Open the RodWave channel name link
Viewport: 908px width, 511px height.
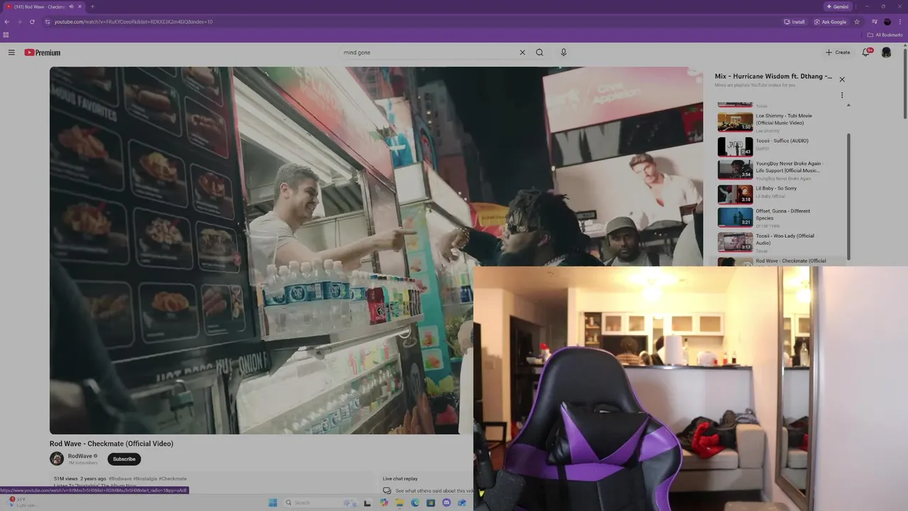(80, 456)
